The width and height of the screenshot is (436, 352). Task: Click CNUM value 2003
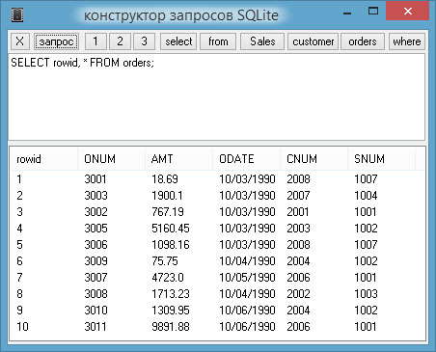tap(298, 229)
